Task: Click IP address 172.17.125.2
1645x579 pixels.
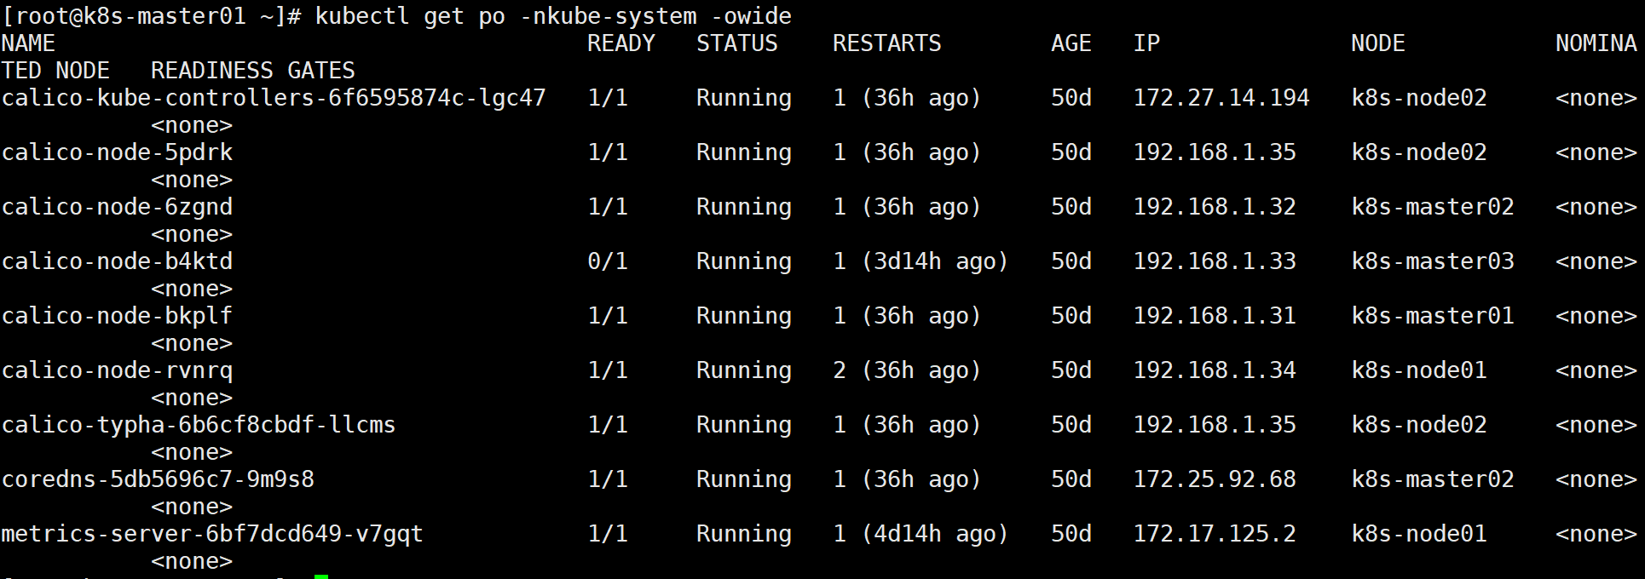Action: pos(1215,534)
